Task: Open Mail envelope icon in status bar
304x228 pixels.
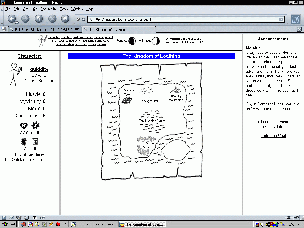Action: 12,218
